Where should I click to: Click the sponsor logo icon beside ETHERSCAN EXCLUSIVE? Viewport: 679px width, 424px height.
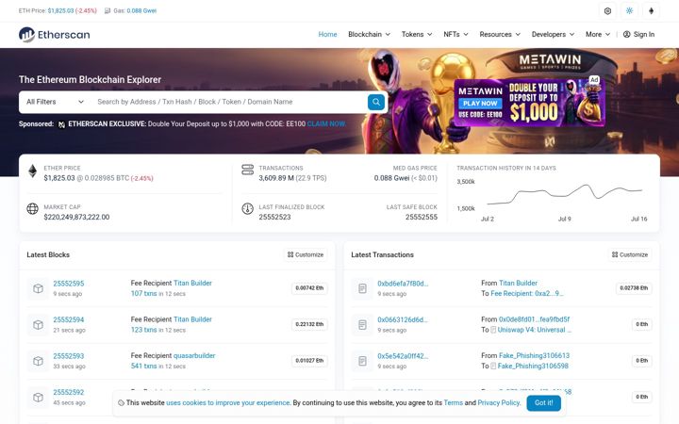[x=61, y=124]
